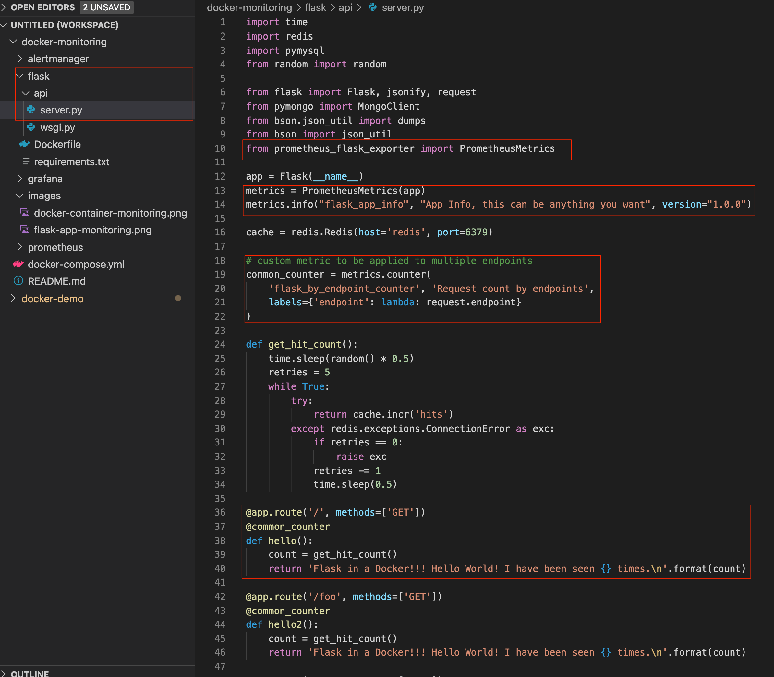The width and height of the screenshot is (774, 677).
Task: Click the pink whale icon for docker-compose.yml
Action: (x=18, y=264)
